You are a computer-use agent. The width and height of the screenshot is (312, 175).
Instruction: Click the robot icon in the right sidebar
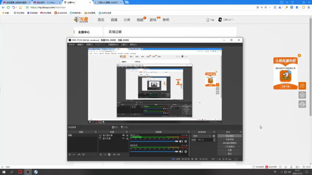[302, 104]
